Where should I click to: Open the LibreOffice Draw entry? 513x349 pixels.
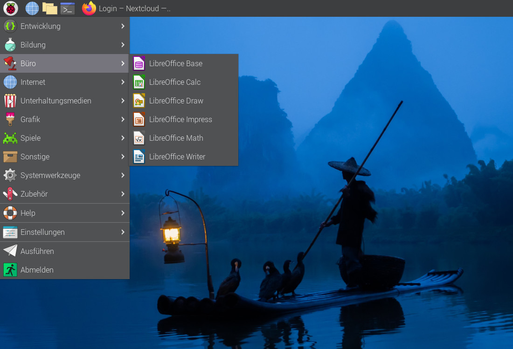point(184,101)
